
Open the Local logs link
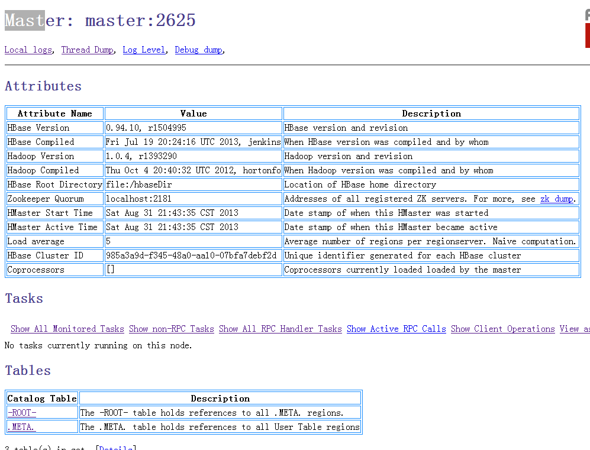click(28, 50)
